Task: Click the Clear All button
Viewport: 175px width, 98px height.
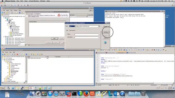Action: (106, 38)
